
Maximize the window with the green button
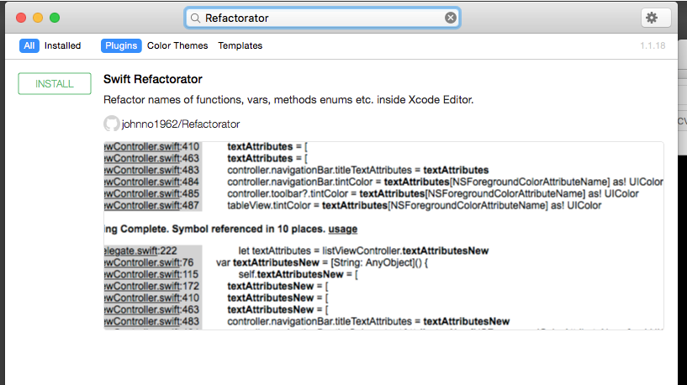point(55,18)
